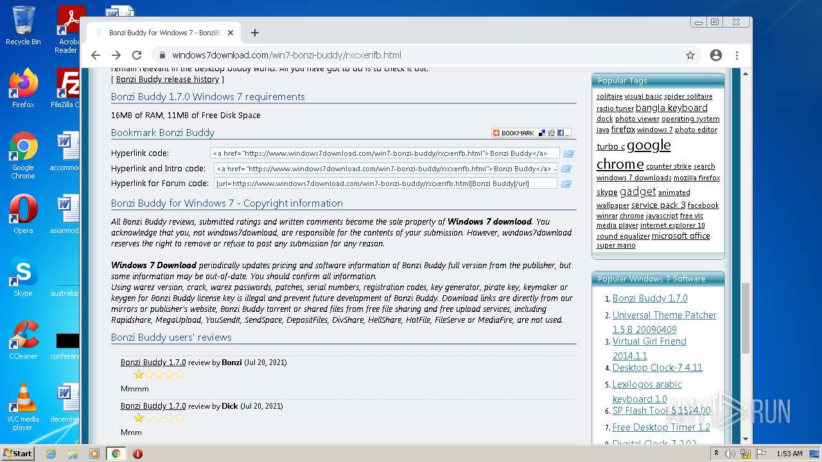The width and height of the screenshot is (822, 462).
Task: Open the media player taskbar icon
Action: pyautogui.click(x=94, y=454)
